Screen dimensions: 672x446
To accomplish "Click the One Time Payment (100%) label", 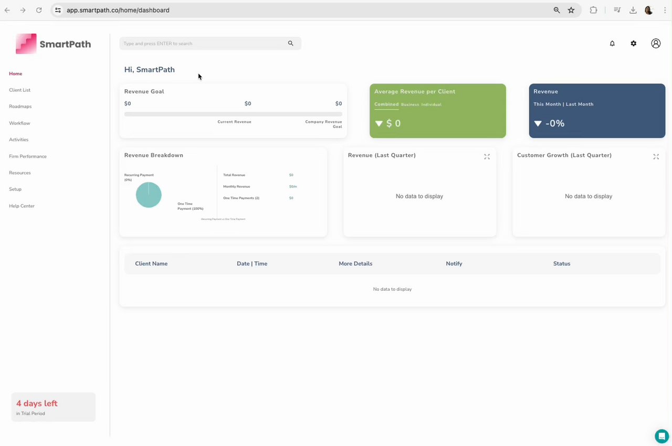I will 191,206.
